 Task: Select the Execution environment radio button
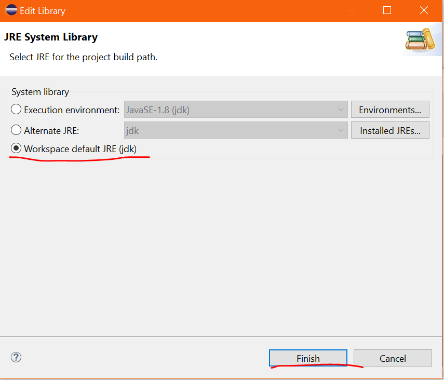16,110
